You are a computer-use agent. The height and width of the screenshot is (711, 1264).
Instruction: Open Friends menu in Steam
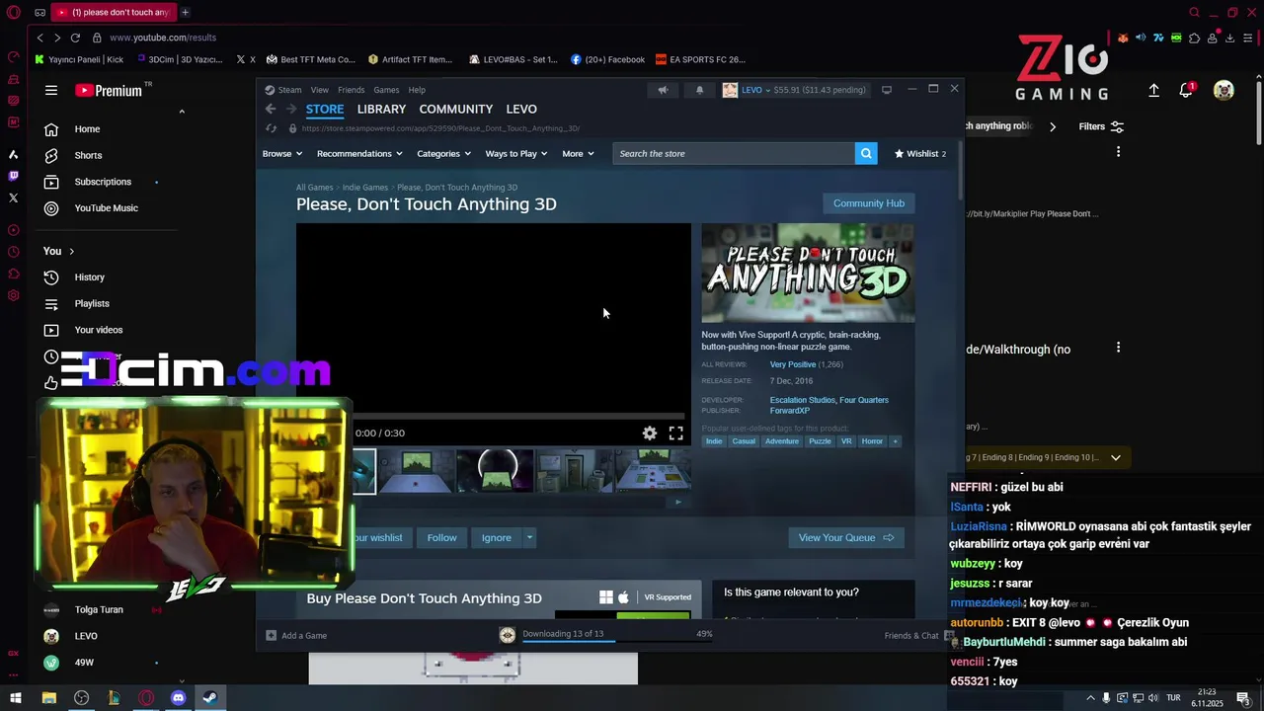[x=352, y=90]
